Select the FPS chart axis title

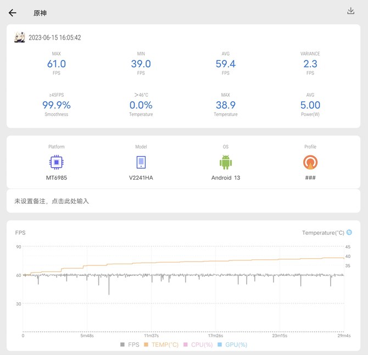pyautogui.click(x=20, y=232)
